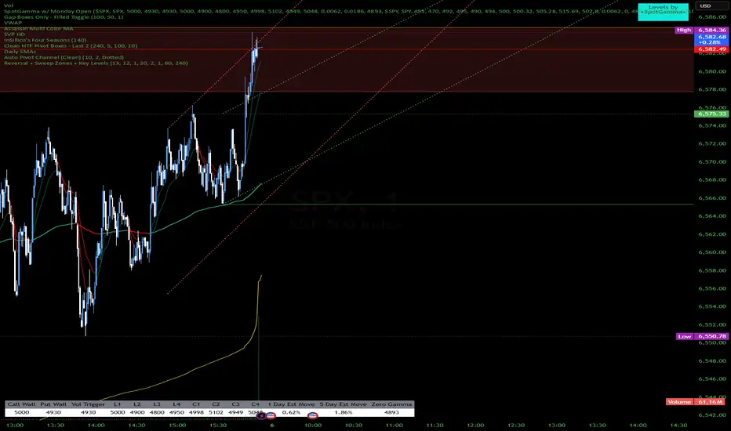Click the US flag economic event icon beside the lightning marker
Viewport: 731px width, 431px height.
[x=271, y=415]
